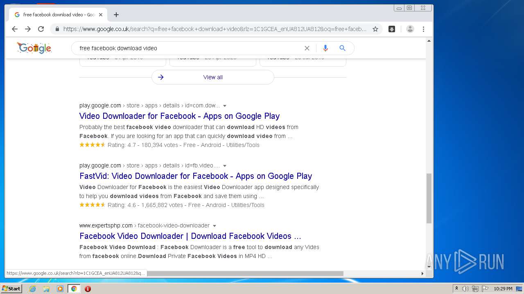Bookmark this page with star

tap(375, 29)
